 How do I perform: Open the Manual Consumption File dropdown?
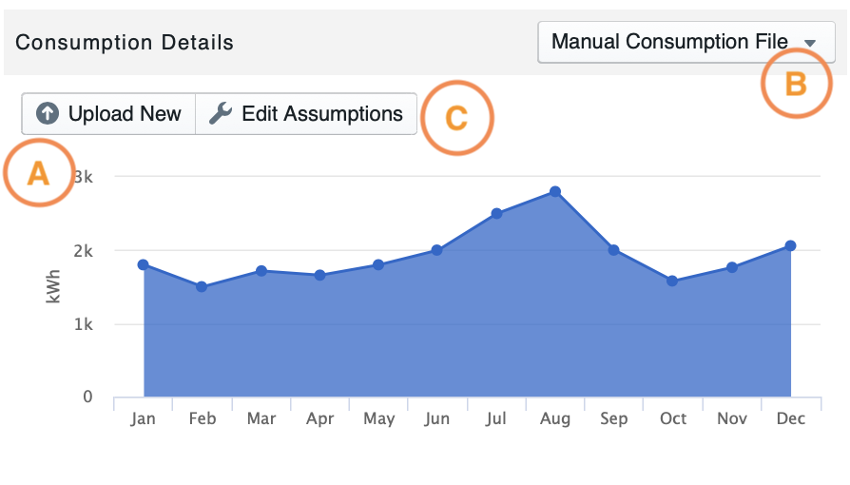click(686, 43)
